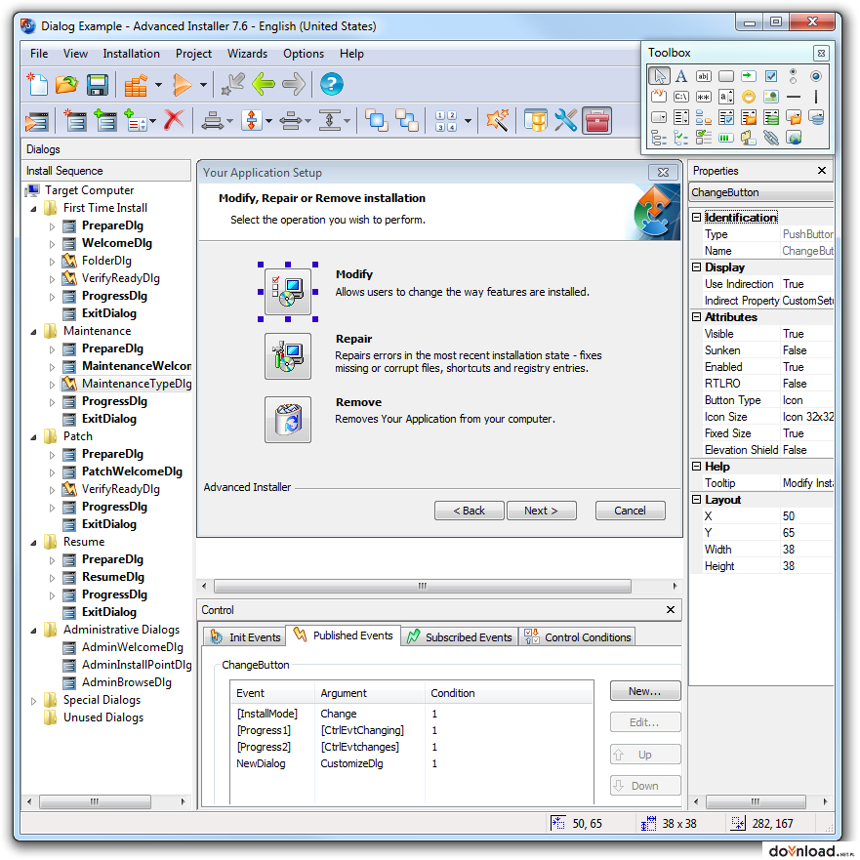Create a new project with the New icon

point(38,84)
